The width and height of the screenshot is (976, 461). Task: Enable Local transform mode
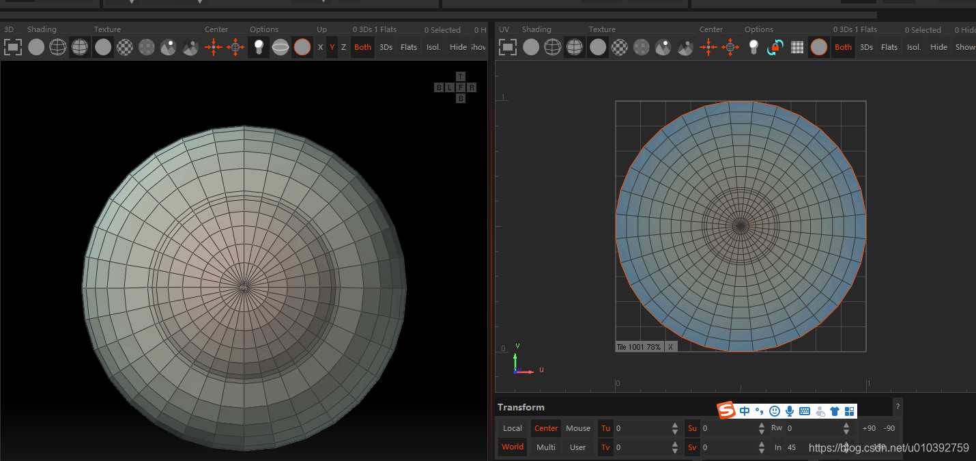point(513,428)
